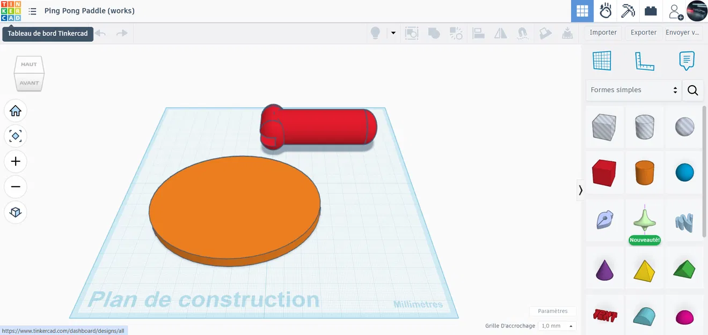The height and width of the screenshot is (335, 708).
Task: Click the Importer button
Action: [x=603, y=33]
